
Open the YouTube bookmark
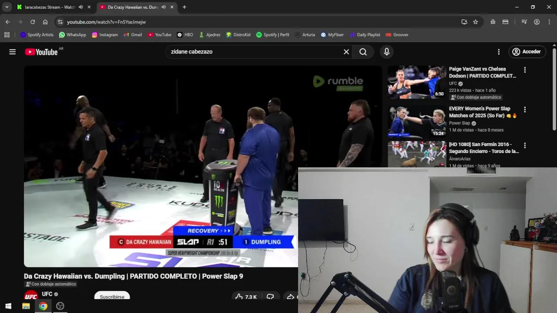pyautogui.click(x=159, y=35)
